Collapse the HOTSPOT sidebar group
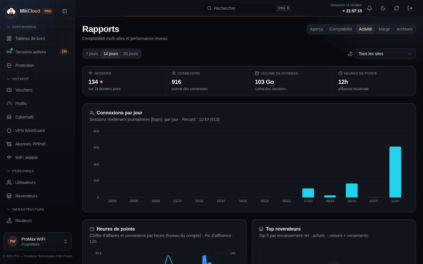 [x=18, y=79]
